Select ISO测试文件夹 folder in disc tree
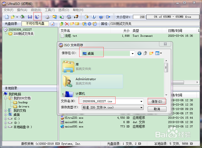Screen dimensions: 202x148 click(23, 34)
